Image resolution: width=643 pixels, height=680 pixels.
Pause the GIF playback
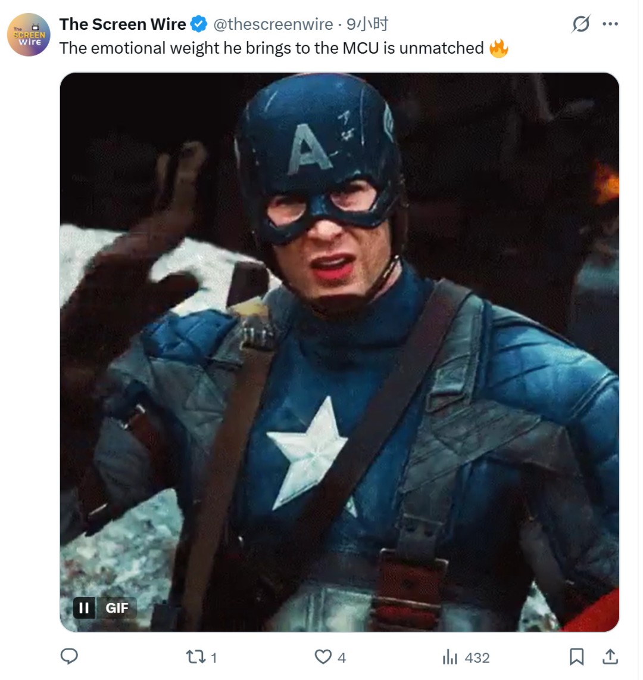pos(84,607)
